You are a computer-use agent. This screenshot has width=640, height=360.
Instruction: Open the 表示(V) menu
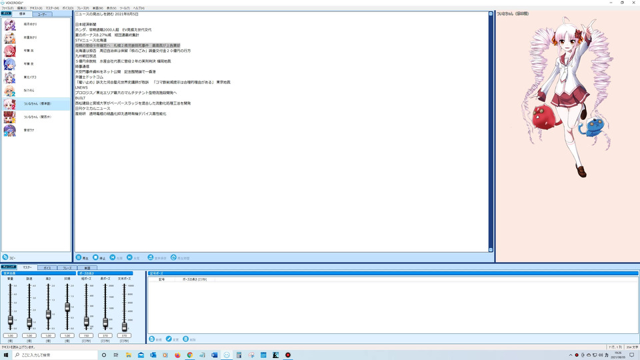coord(111,8)
